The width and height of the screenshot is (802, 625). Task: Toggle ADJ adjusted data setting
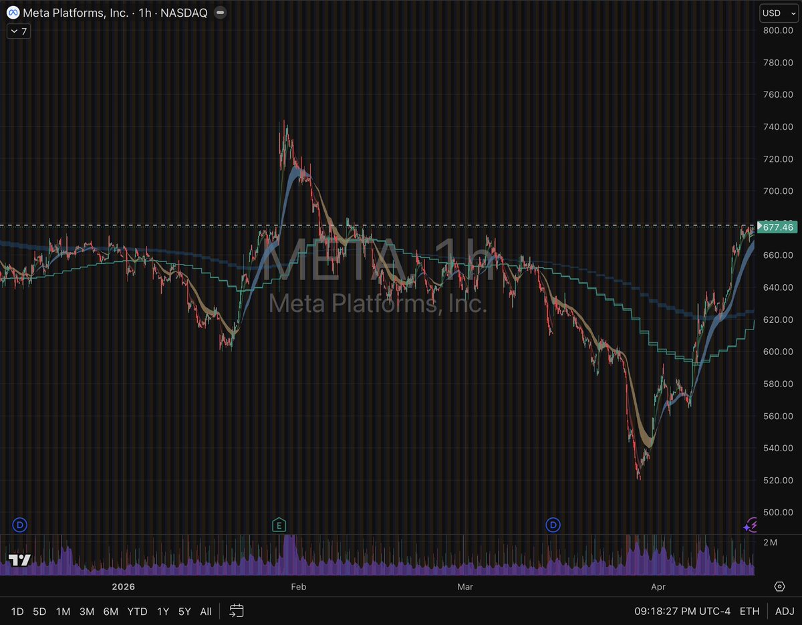coord(785,611)
